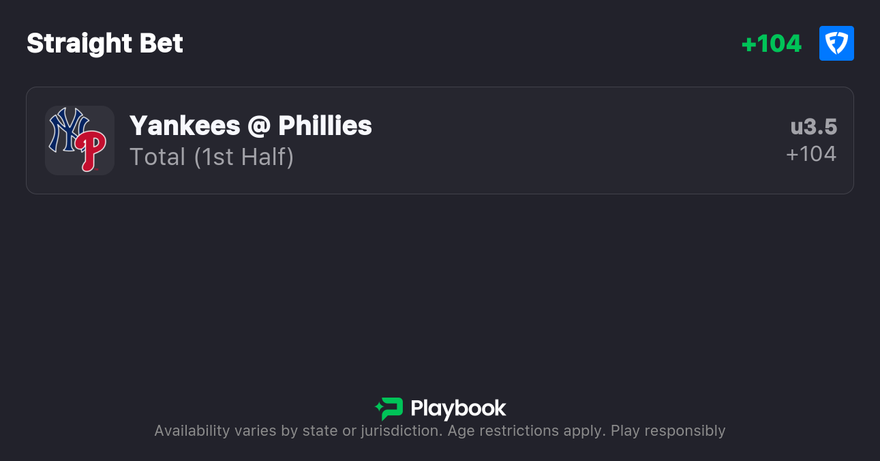
Task: Click the Play responsibly text
Action: [x=668, y=431]
